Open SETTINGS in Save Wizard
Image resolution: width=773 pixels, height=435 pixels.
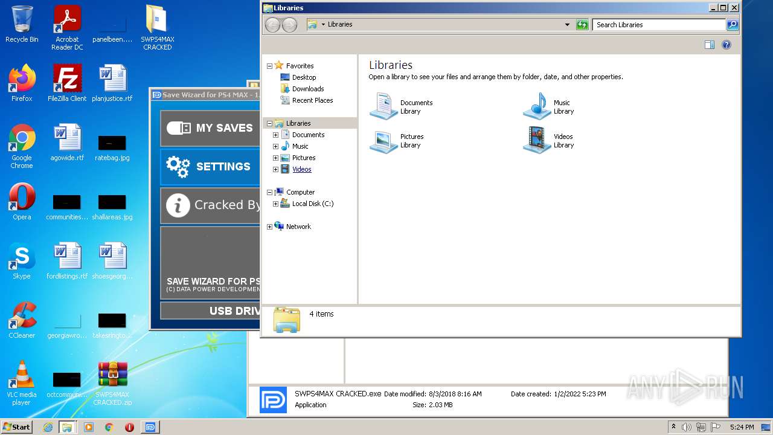point(210,167)
